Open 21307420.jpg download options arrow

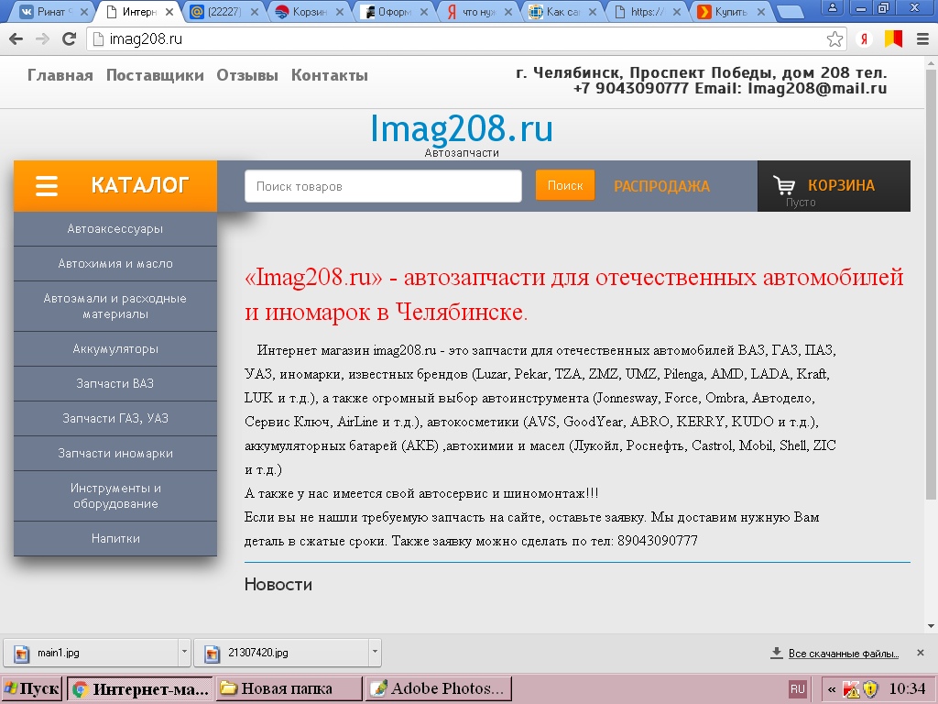(x=375, y=652)
